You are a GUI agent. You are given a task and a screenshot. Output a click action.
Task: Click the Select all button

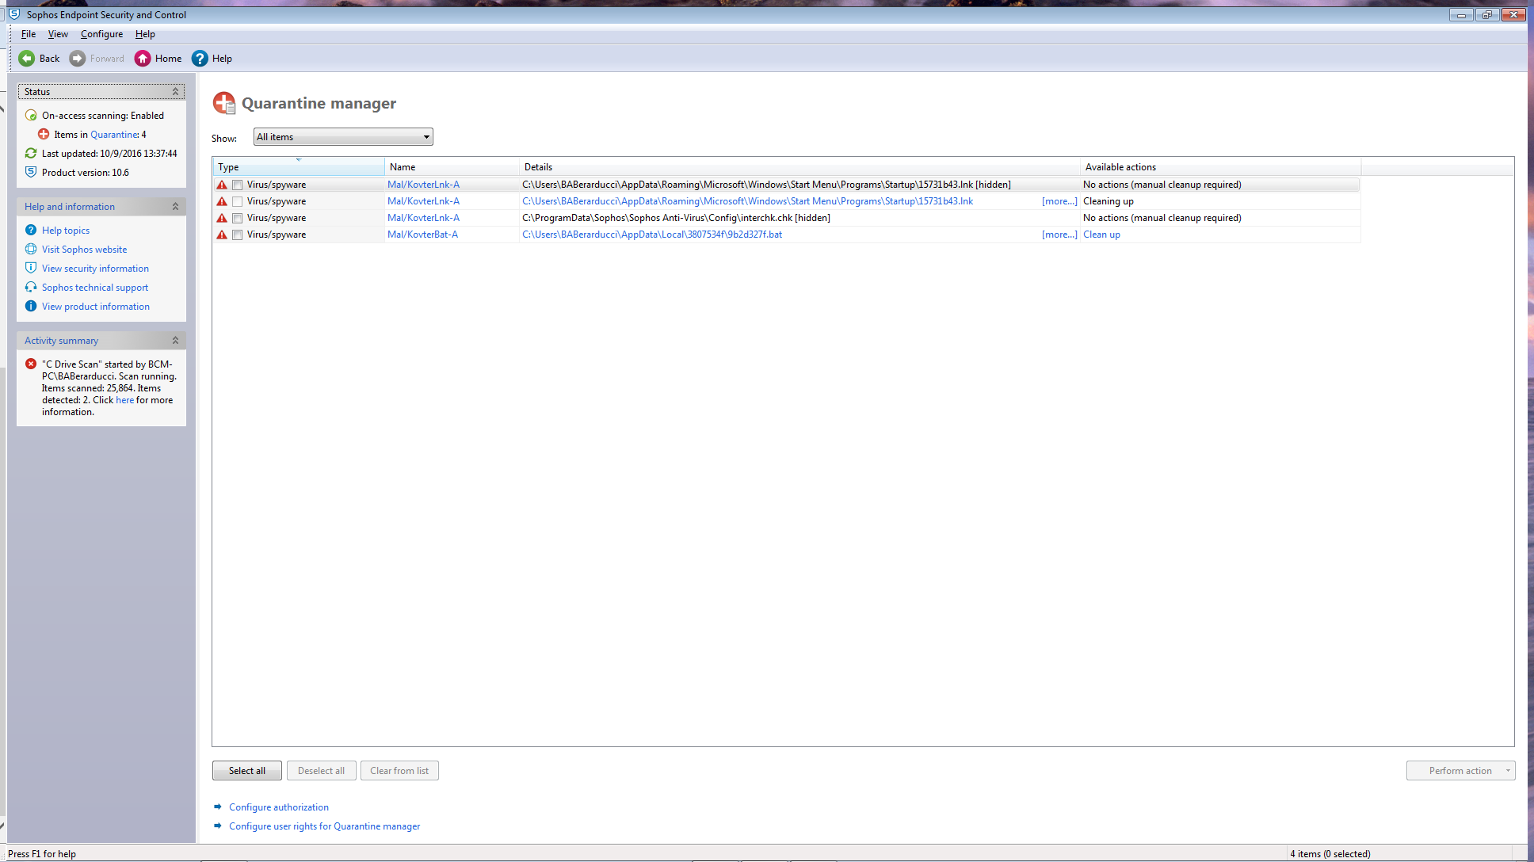coord(247,771)
